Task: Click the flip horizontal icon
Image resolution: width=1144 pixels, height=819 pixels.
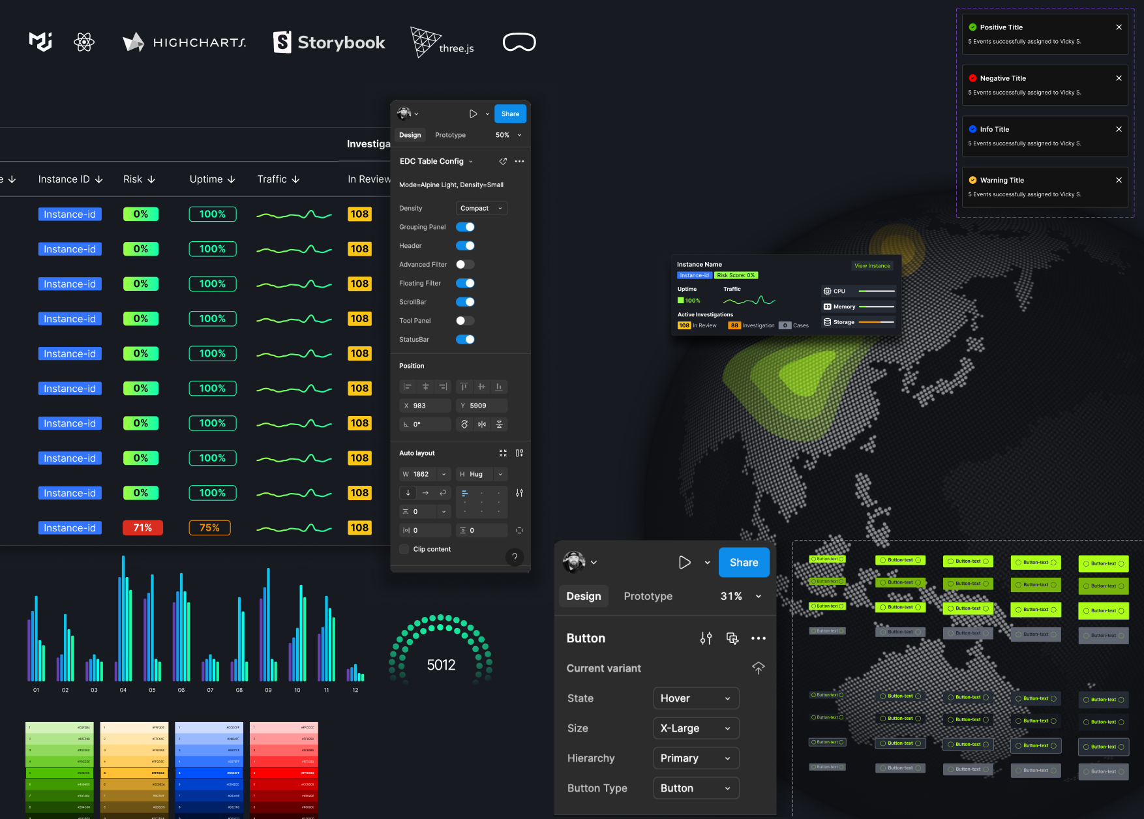Action: [482, 424]
